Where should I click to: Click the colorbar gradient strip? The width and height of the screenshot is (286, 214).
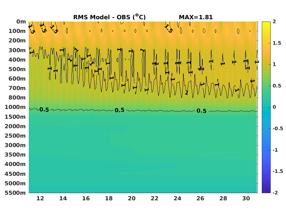click(266, 107)
